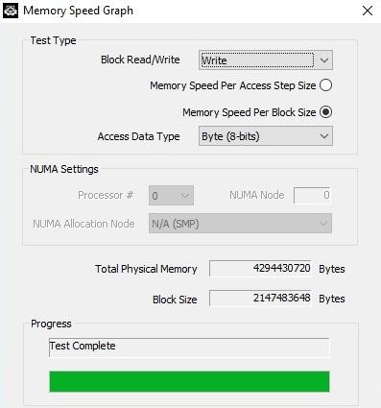This screenshot has height=408, width=381.
Task: Click the Byte (8-bits) dropdown arrow
Action: 324,136
